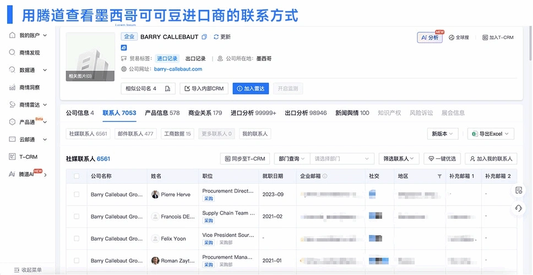
Task: Click the filter icon in 地区 column
Action: 439,176
